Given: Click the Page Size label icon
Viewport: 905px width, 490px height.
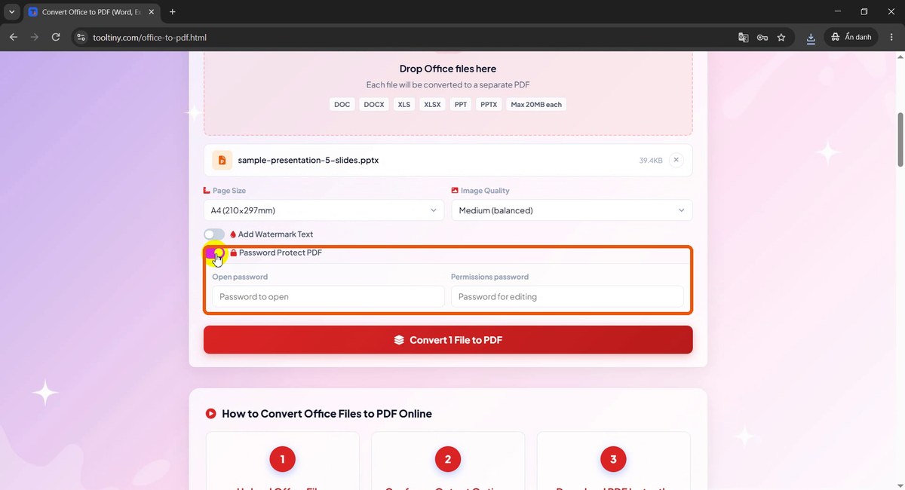Looking at the screenshot, I should 207,191.
